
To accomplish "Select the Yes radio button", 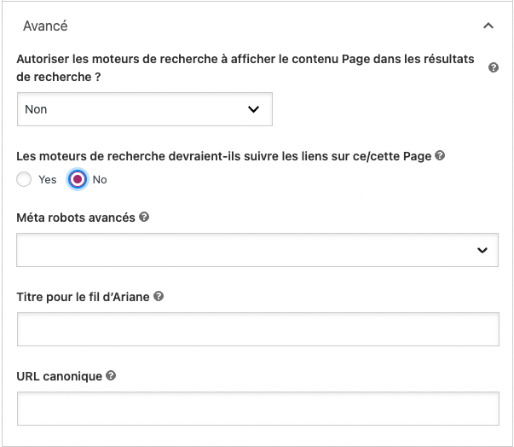I will point(25,180).
